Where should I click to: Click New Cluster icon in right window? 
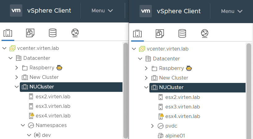click(x=154, y=78)
